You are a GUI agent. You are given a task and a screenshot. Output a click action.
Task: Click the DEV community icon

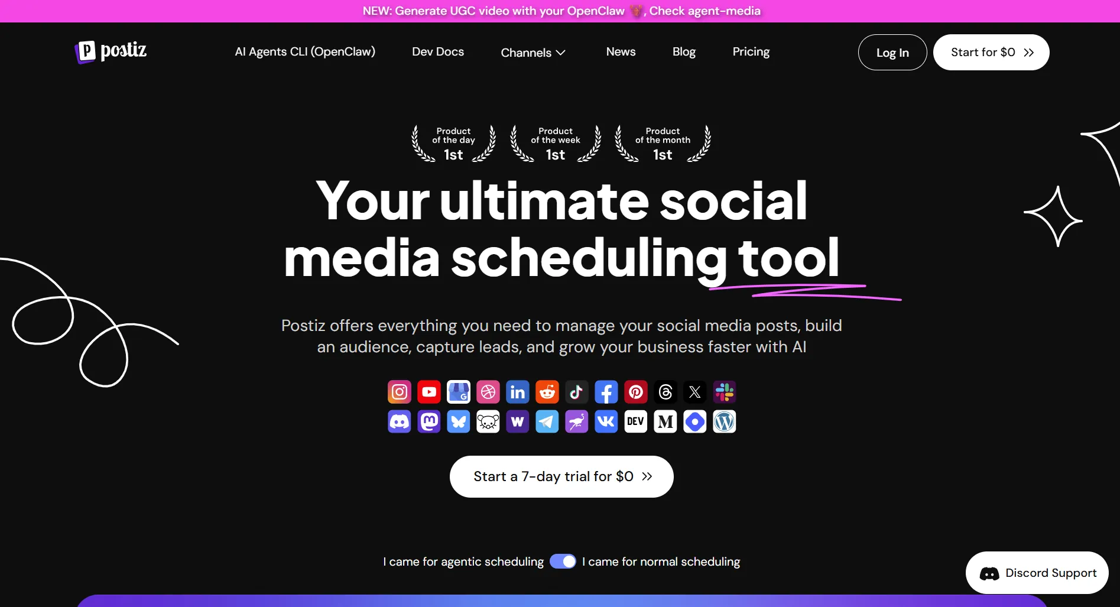pos(636,421)
